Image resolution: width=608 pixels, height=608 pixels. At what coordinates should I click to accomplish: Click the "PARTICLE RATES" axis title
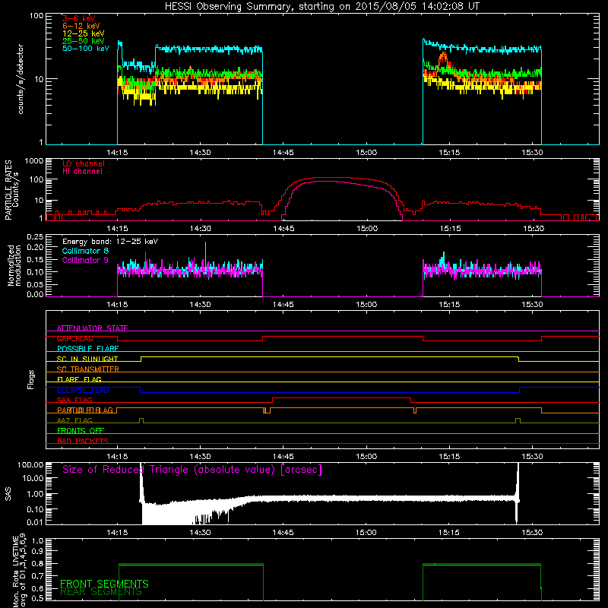point(8,189)
